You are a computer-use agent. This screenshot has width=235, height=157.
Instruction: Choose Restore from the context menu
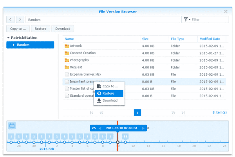pos(108,93)
